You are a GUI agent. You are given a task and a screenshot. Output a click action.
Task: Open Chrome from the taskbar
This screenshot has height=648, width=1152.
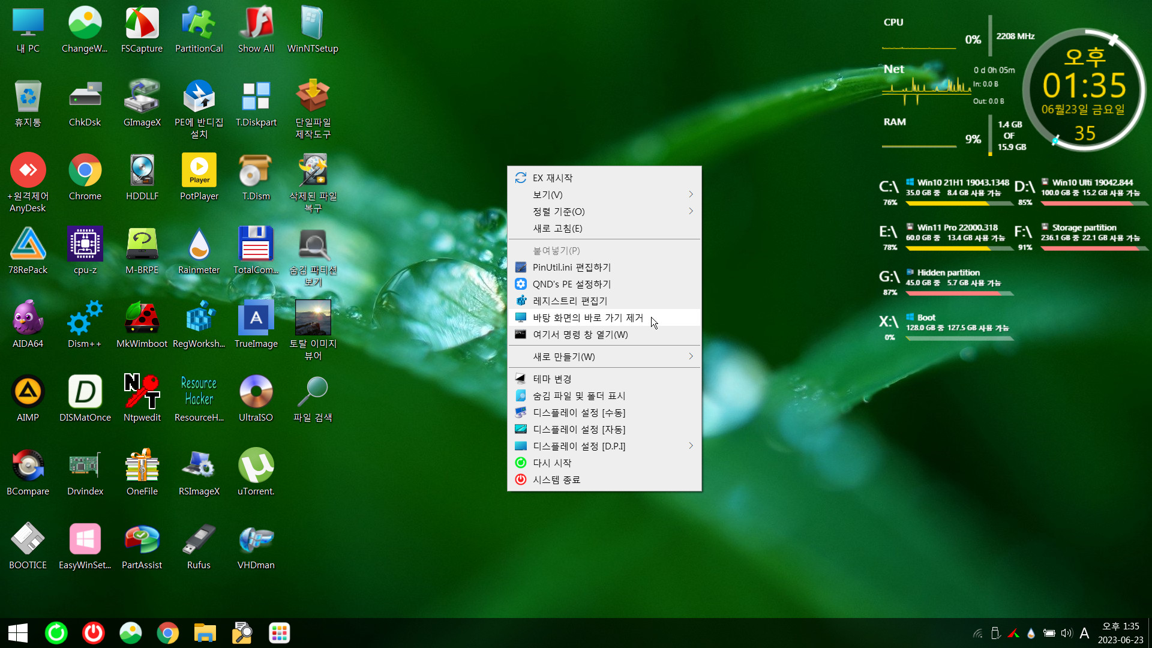[168, 633]
